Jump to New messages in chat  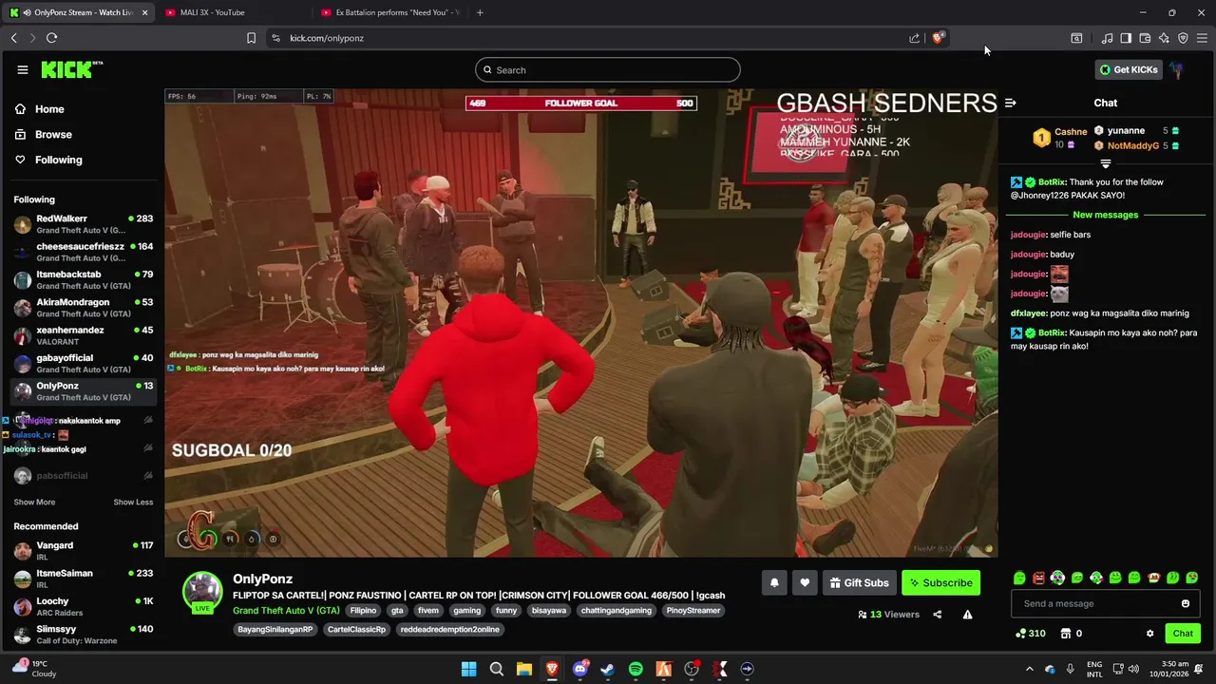click(x=1105, y=215)
